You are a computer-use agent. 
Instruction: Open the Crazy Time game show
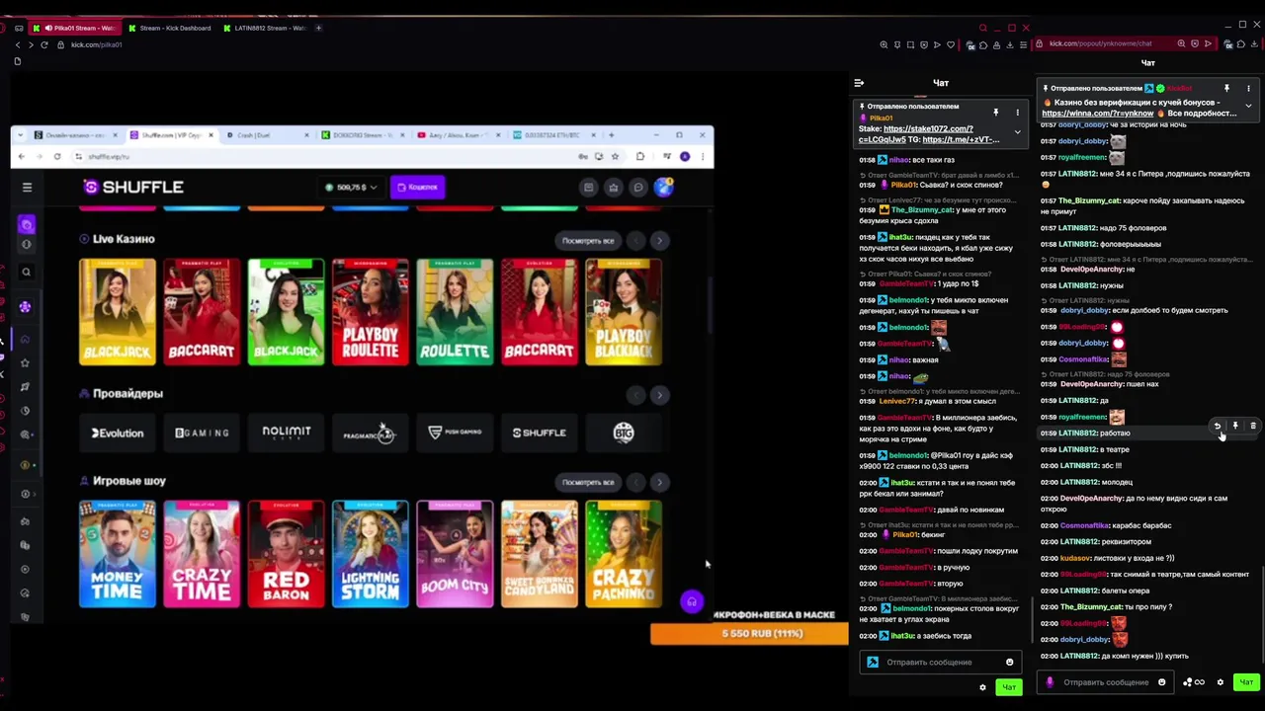click(202, 554)
